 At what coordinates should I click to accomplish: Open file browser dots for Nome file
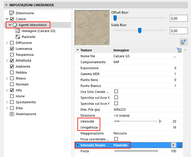pyautogui.click(x=175, y=56)
